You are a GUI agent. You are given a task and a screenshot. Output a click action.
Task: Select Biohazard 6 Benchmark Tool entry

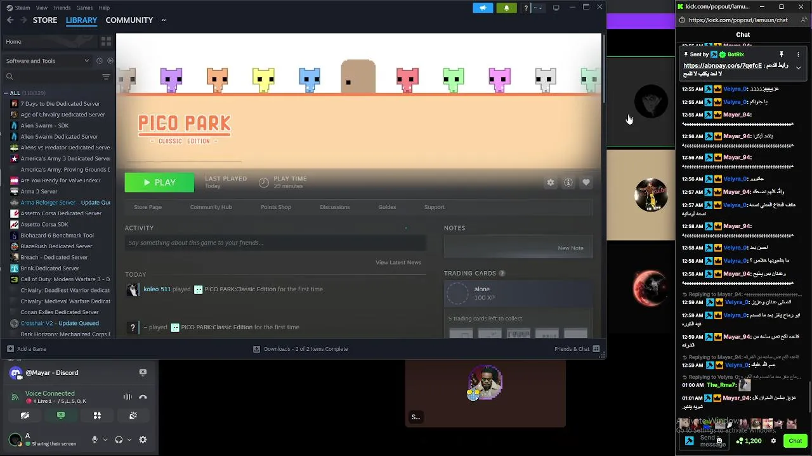point(57,236)
